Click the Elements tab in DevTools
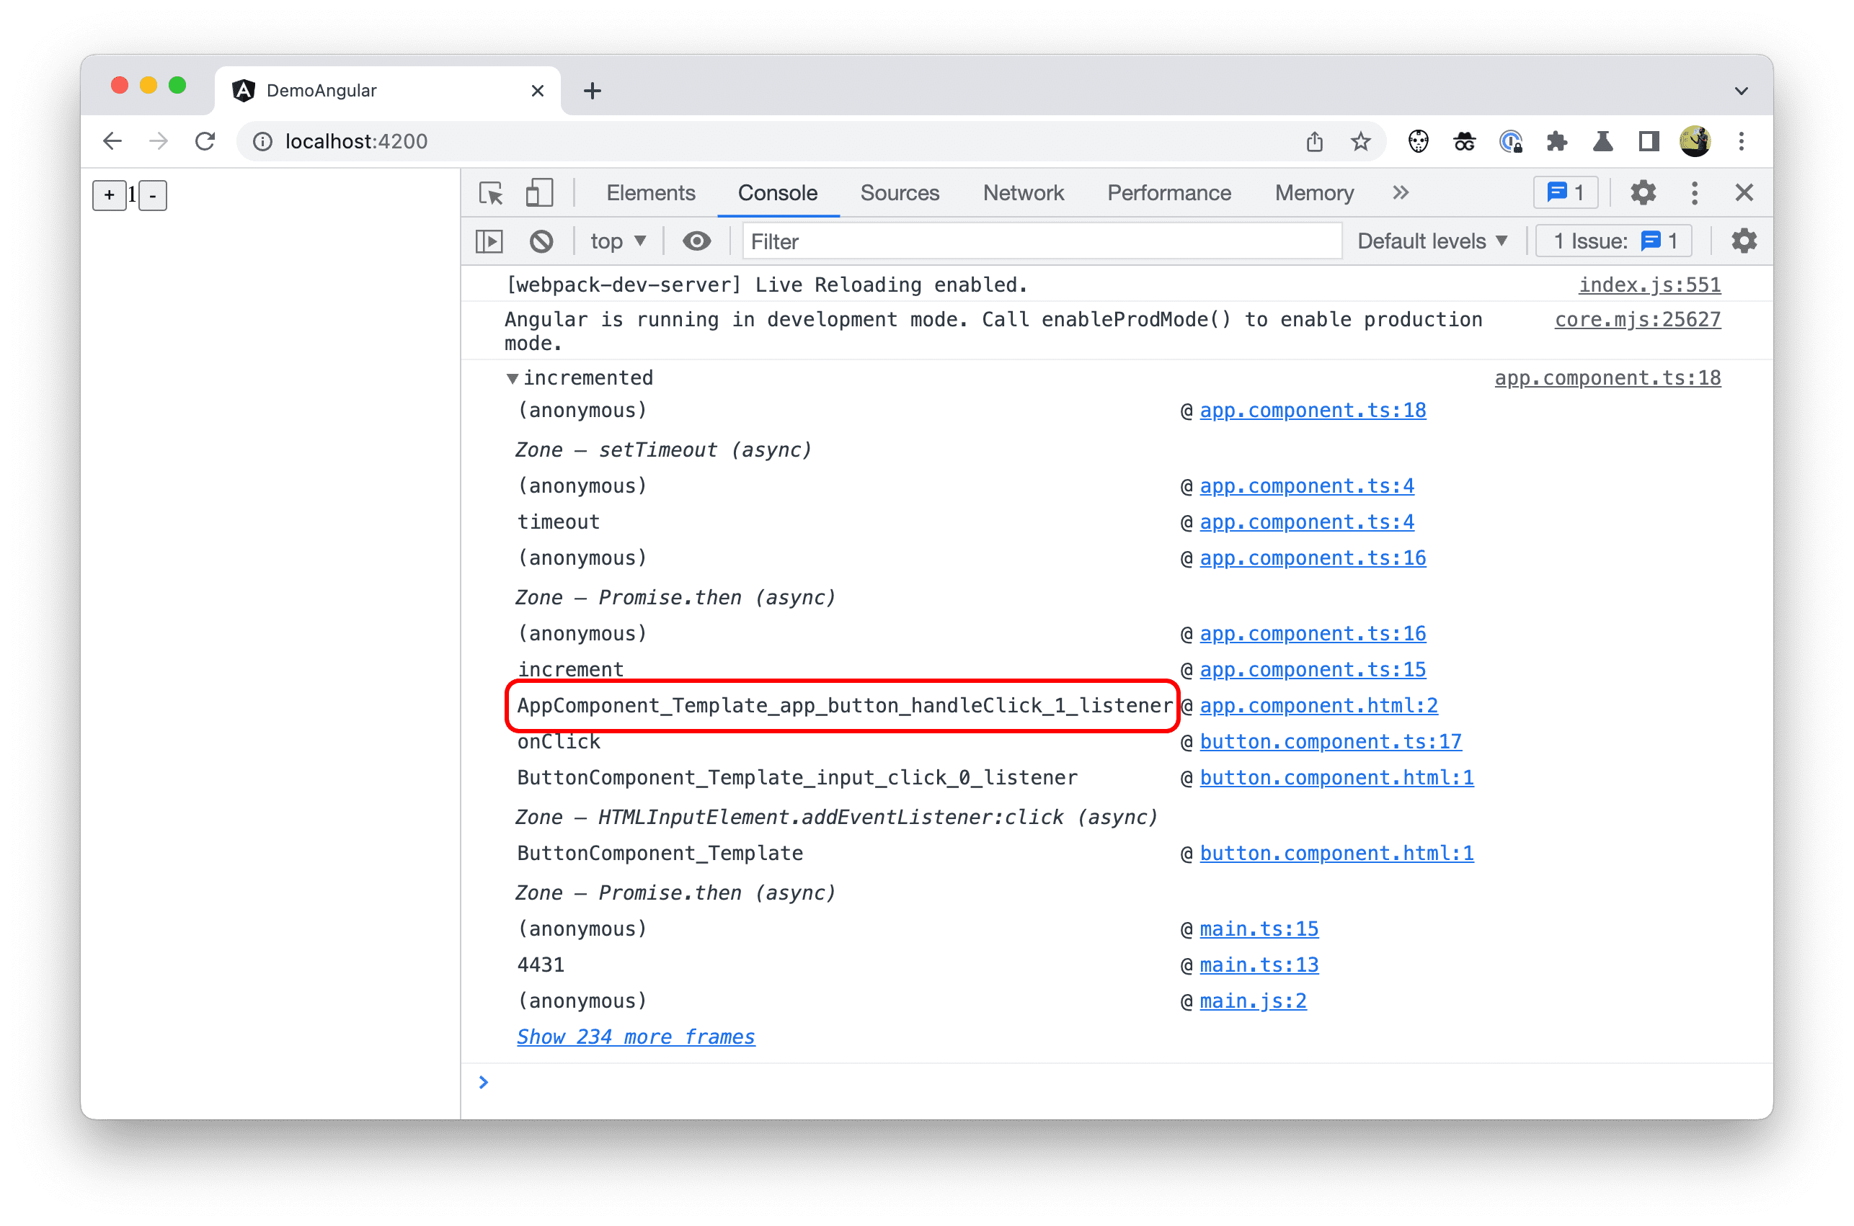Screen dimensions: 1854x1226 (x=653, y=192)
